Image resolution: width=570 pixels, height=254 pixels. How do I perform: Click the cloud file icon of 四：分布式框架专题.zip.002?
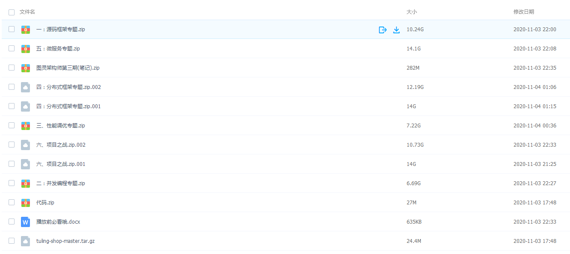[x=26, y=87]
